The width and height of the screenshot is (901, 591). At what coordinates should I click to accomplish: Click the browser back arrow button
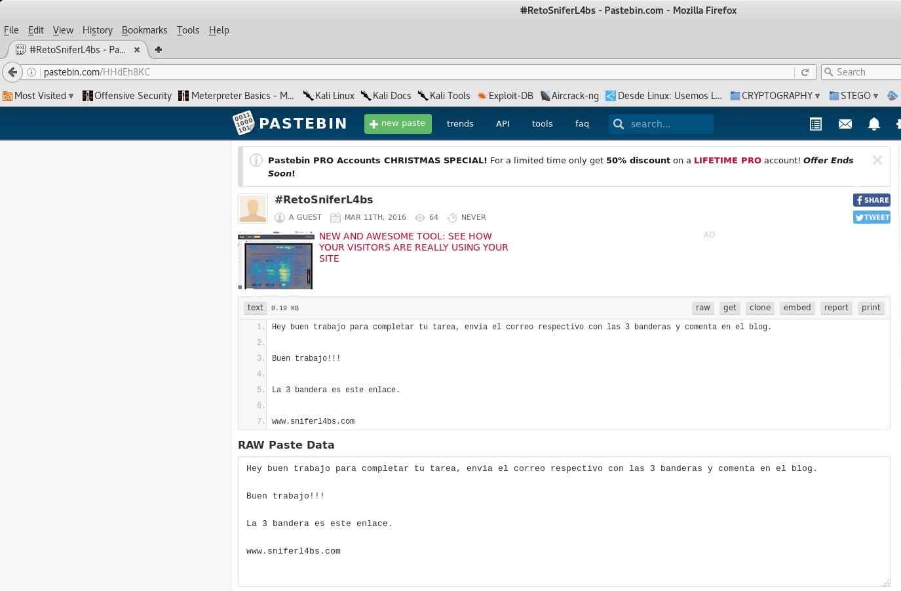[x=12, y=72]
